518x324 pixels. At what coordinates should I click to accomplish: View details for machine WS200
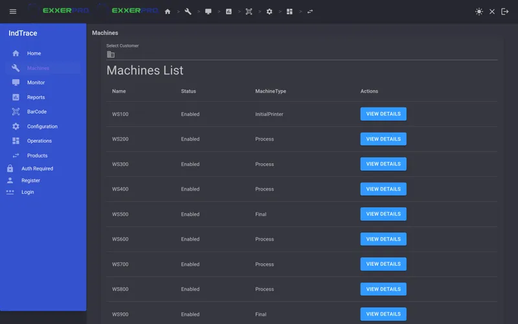[x=383, y=139]
